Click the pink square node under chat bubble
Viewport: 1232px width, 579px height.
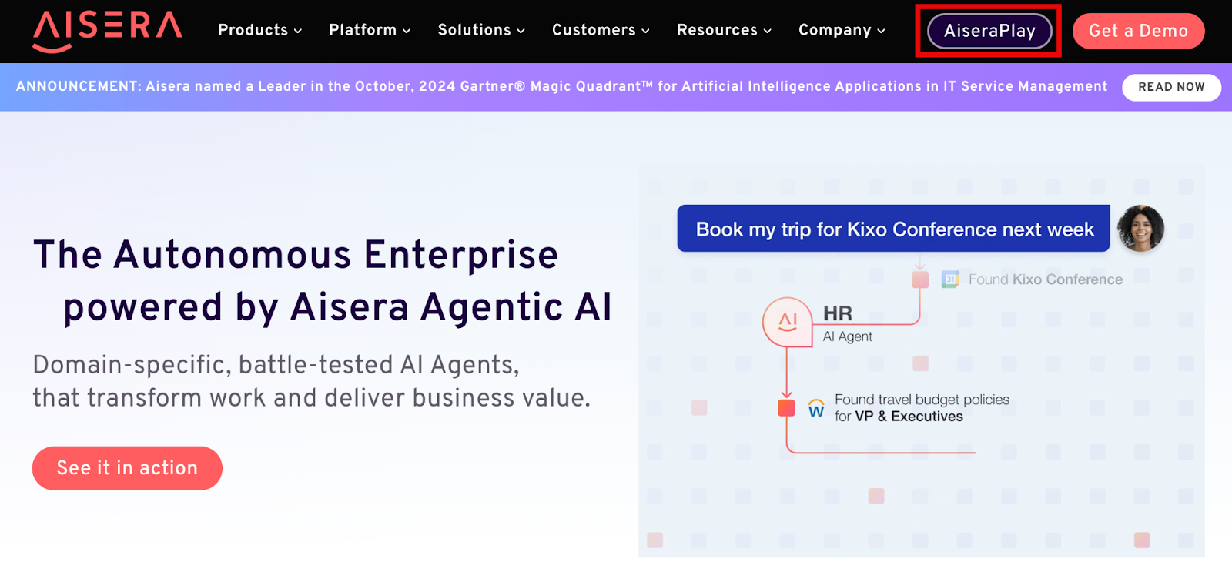[x=920, y=279]
